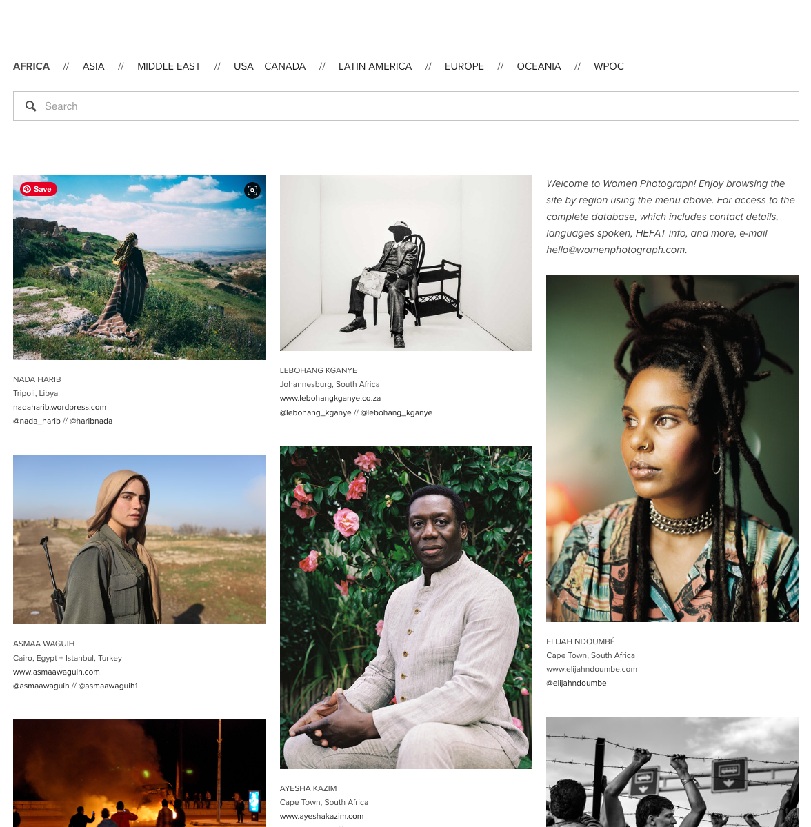Open Lebohang Kganye's black and white photo
The image size is (811, 827).
click(406, 263)
